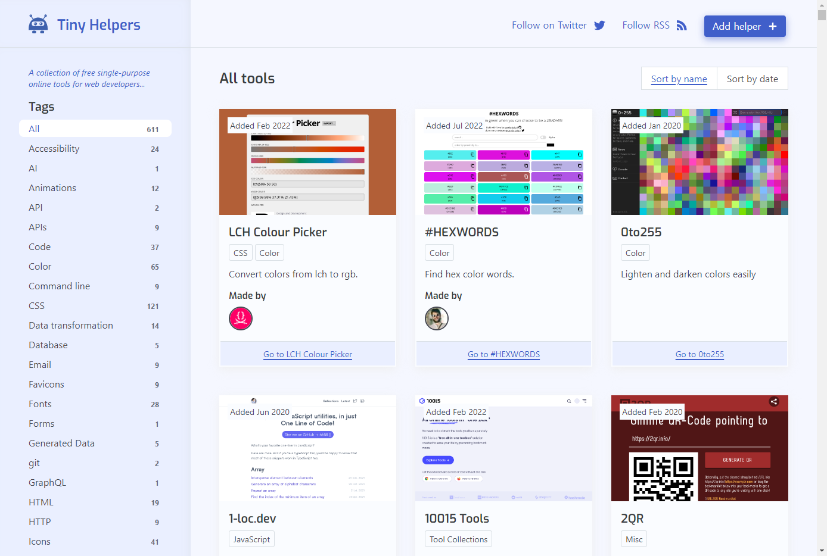Filter by the GraphQL tag
This screenshot has width=827, height=556.
click(95, 482)
